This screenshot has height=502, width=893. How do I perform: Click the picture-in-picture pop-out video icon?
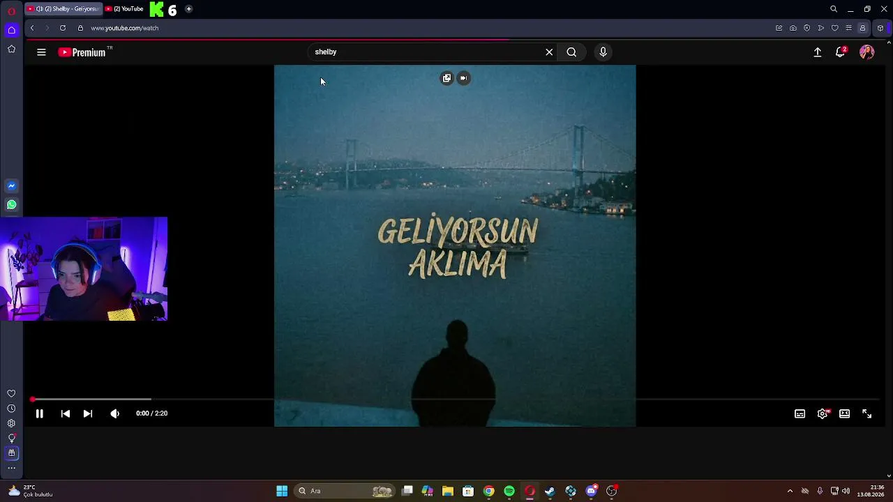[x=447, y=78]
